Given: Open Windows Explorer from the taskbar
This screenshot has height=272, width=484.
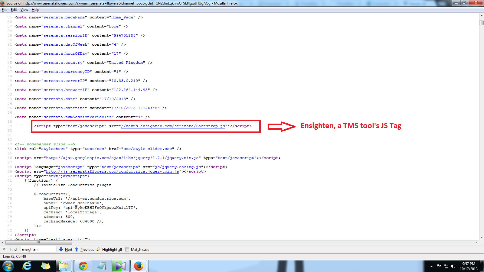Looking at the screenshot, I should [x=64, y=266].
